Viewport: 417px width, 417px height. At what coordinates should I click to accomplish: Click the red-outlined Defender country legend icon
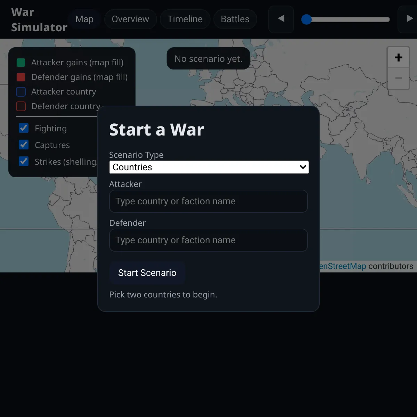tap(21, 106)
